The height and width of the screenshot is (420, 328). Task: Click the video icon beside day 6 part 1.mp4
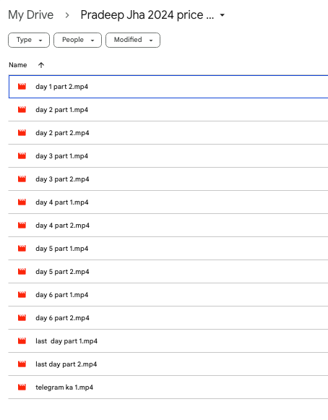[22, 295]
